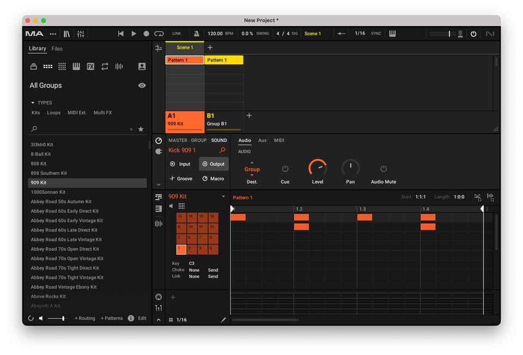Click the keyboard view icon in header

[392, 34]
